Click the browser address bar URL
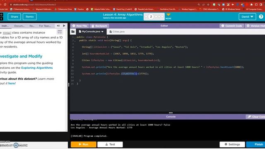265x149 pixels. pyautogui.click(x=35, y=5)
